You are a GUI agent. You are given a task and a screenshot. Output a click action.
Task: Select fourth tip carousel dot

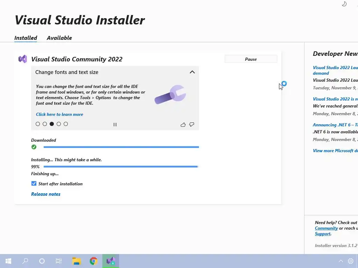tap(59, 124)
